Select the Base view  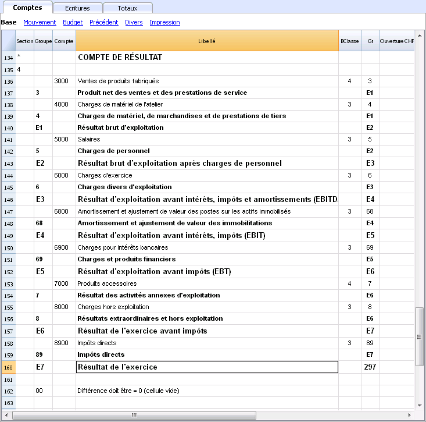coord(9,22)
